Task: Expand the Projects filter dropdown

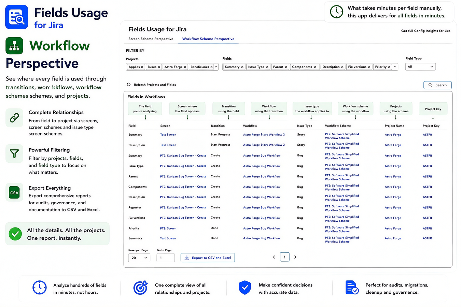Action: pyautogui.click(x=216, y=67)
